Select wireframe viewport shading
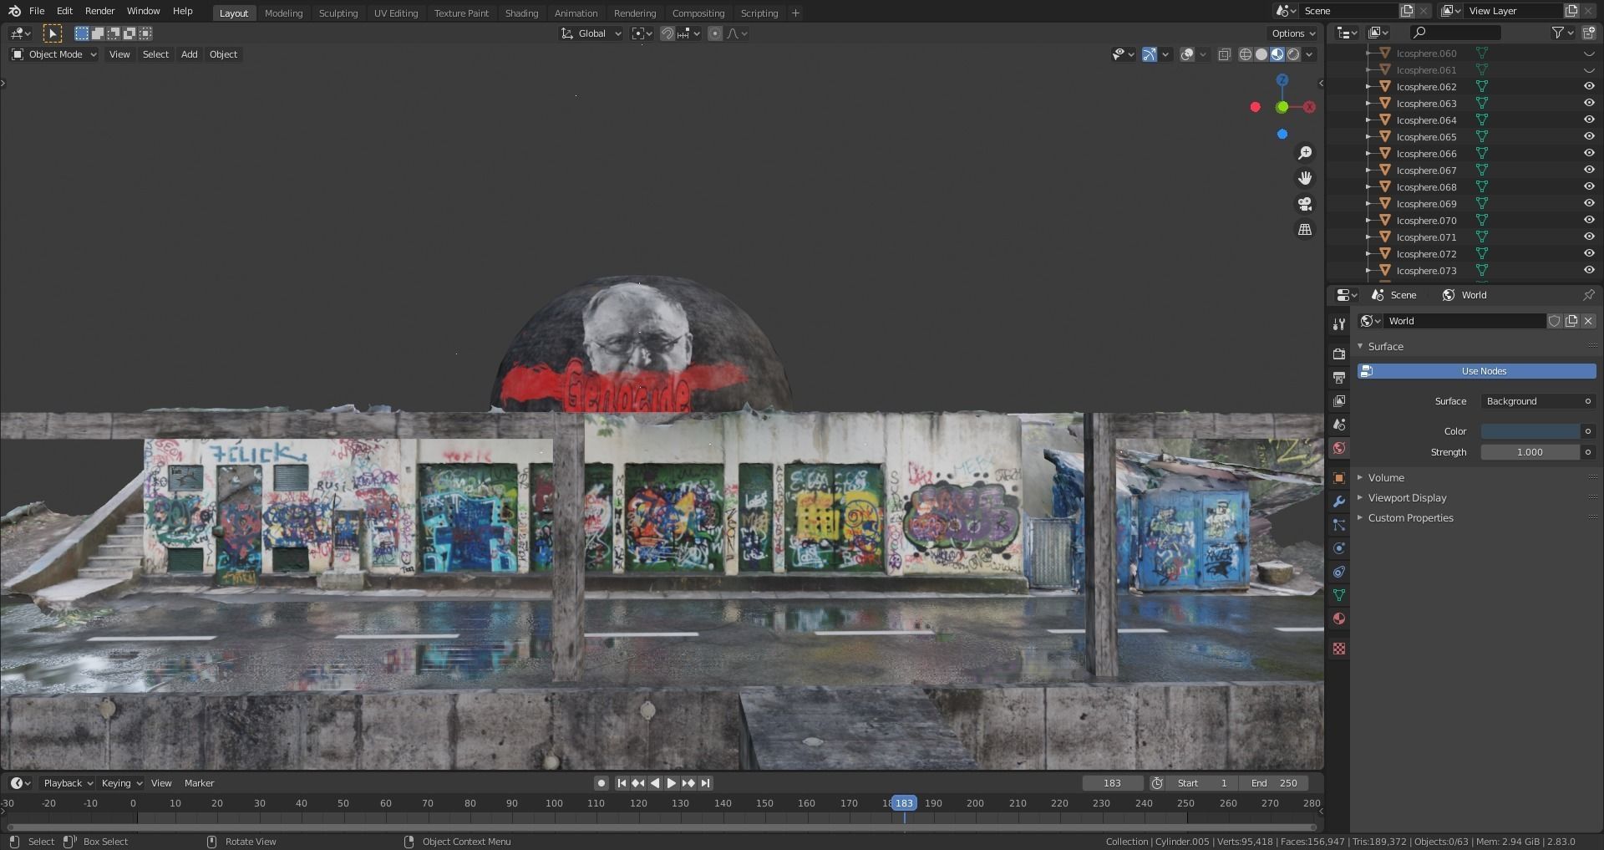 pos(1245,54)
